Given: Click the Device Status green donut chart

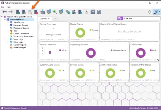Looking at the screenshot, I should click(80, 33).
